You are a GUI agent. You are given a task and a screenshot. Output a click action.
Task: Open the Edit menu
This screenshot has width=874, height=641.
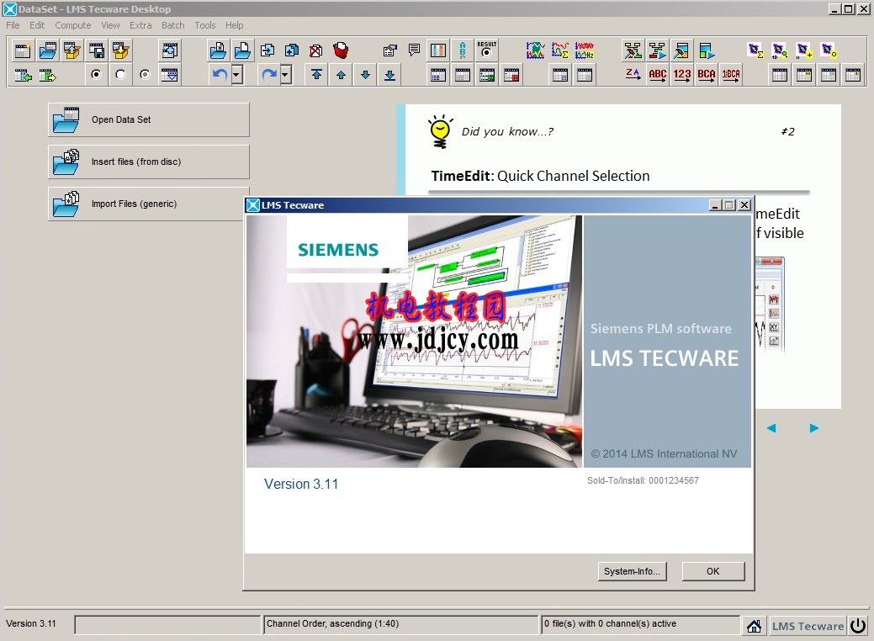[37, 25]
